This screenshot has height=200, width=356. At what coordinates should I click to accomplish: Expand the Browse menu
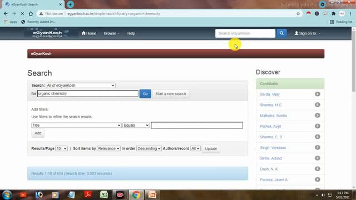point(111,33)
